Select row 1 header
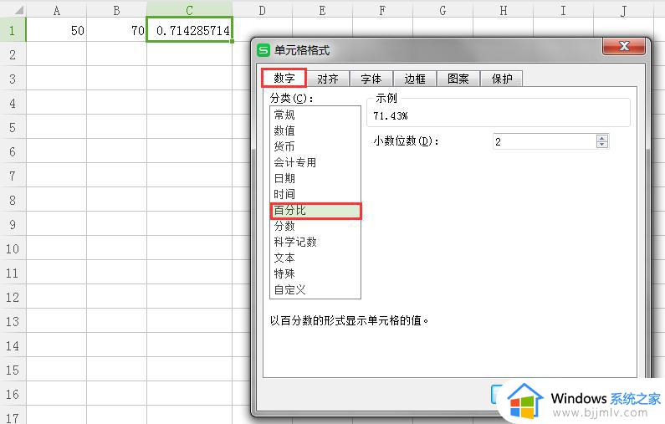This screenshot has height=424, width=665. (x=13, y=29)
